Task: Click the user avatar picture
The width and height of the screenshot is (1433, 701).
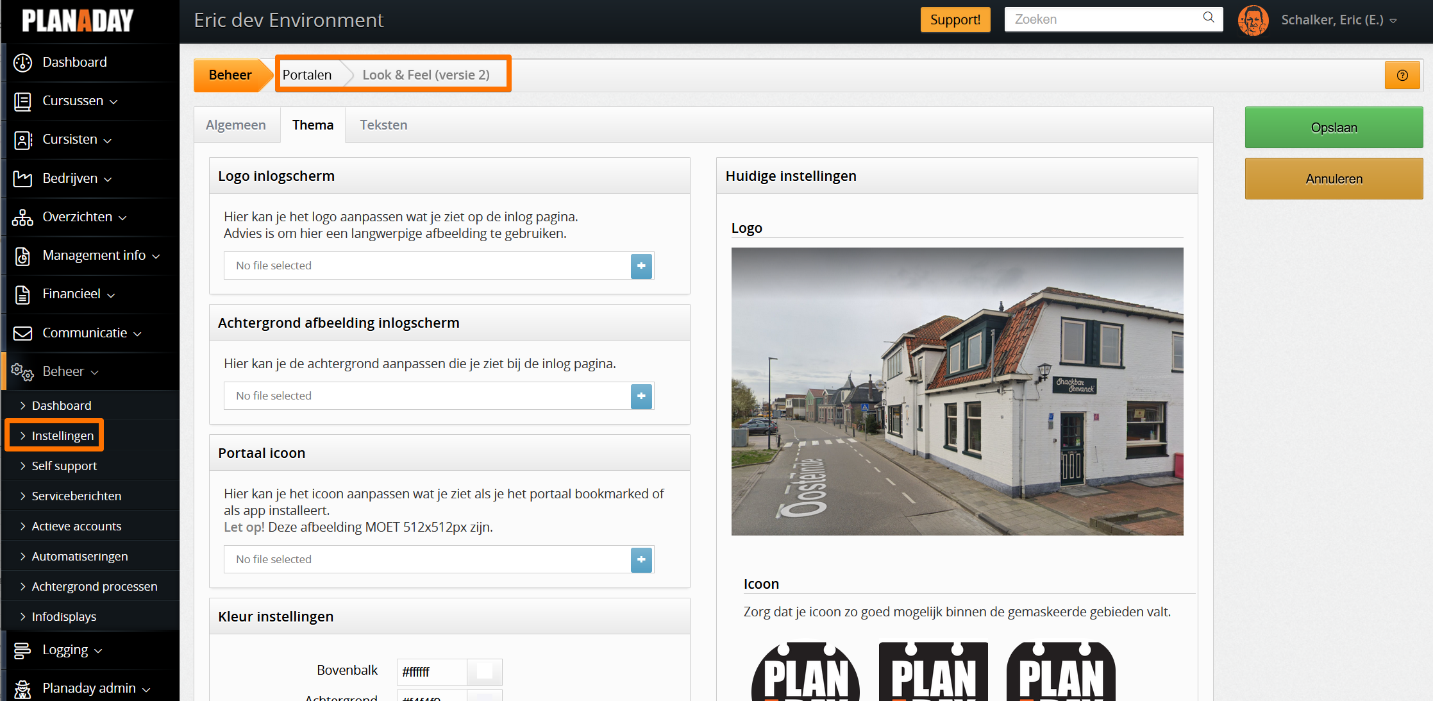Action: tap(1253, 20)
